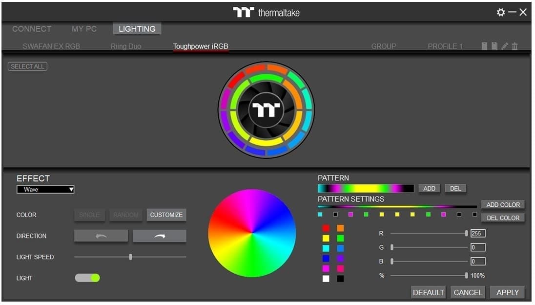Viewport: 535px width, 305px height.
Task: Click the second profile paste icon
Action: point(494,46)
